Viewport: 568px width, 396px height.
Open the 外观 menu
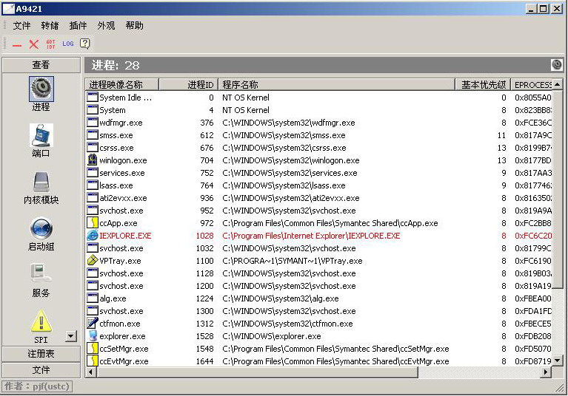pos(106,26)
